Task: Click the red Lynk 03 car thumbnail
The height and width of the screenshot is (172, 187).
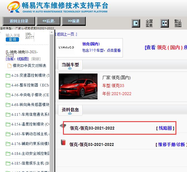Action: click(78, 86)
